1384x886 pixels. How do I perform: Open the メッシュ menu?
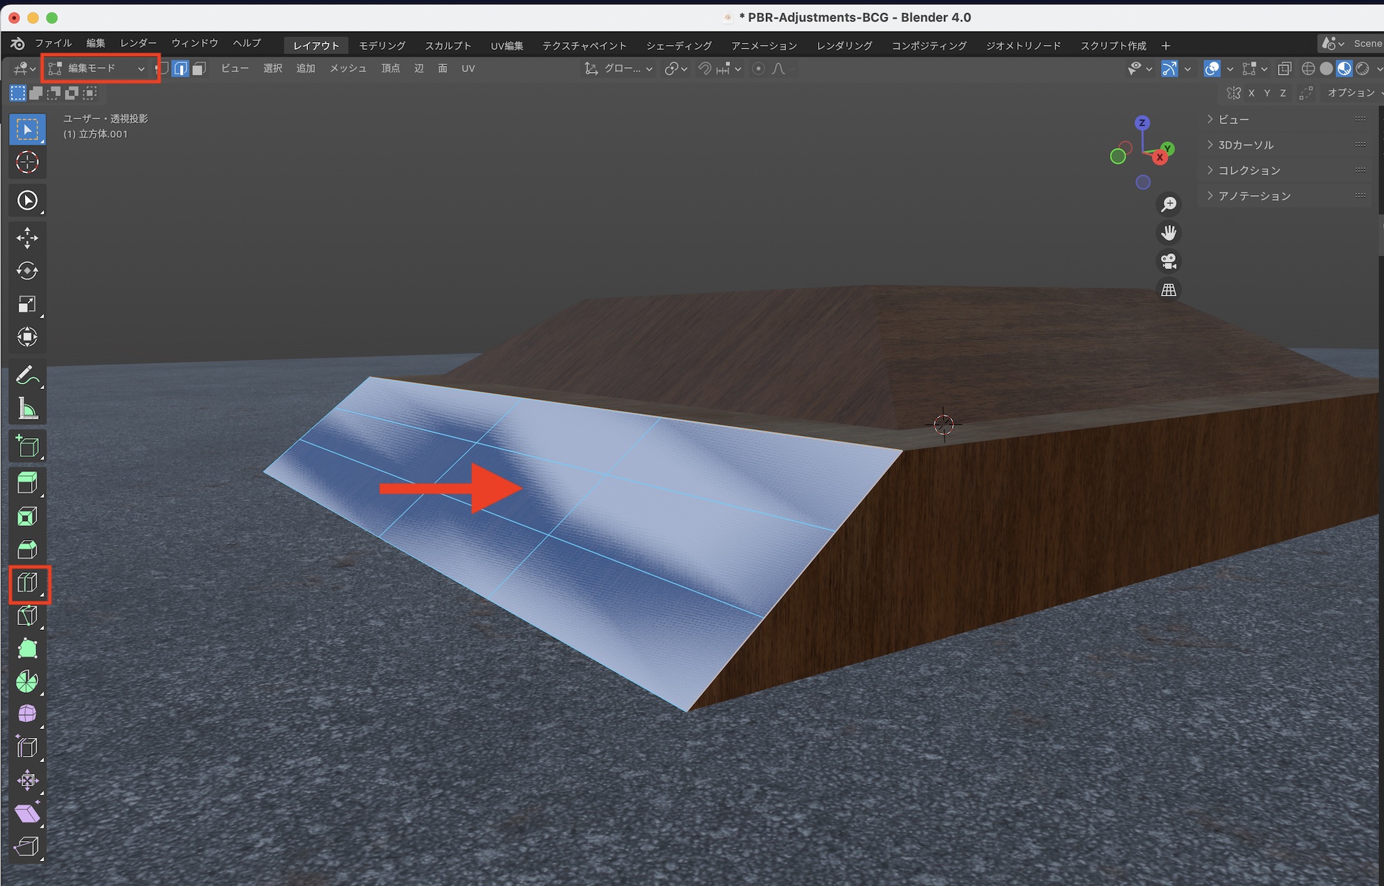347,69
